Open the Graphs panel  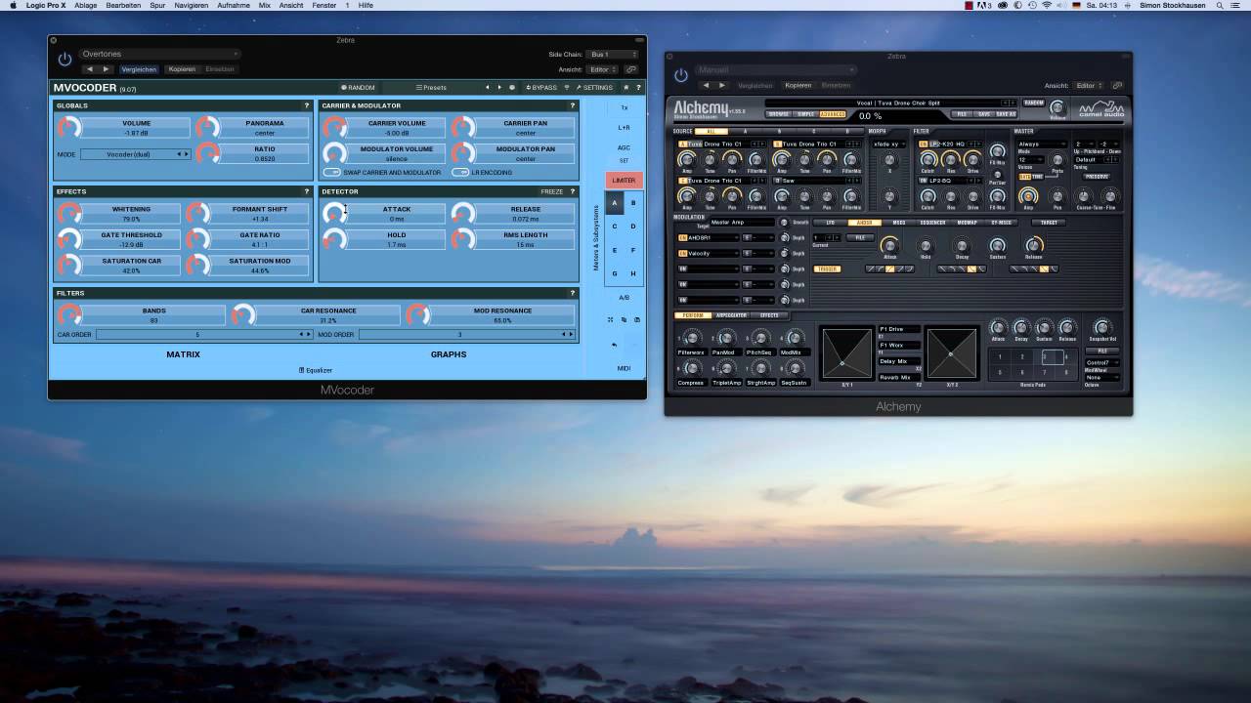tap(449, 354)
